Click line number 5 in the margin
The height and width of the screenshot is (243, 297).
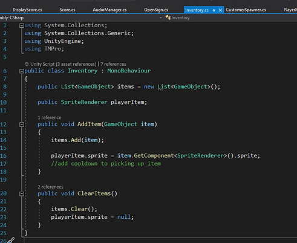coord(5,57)
